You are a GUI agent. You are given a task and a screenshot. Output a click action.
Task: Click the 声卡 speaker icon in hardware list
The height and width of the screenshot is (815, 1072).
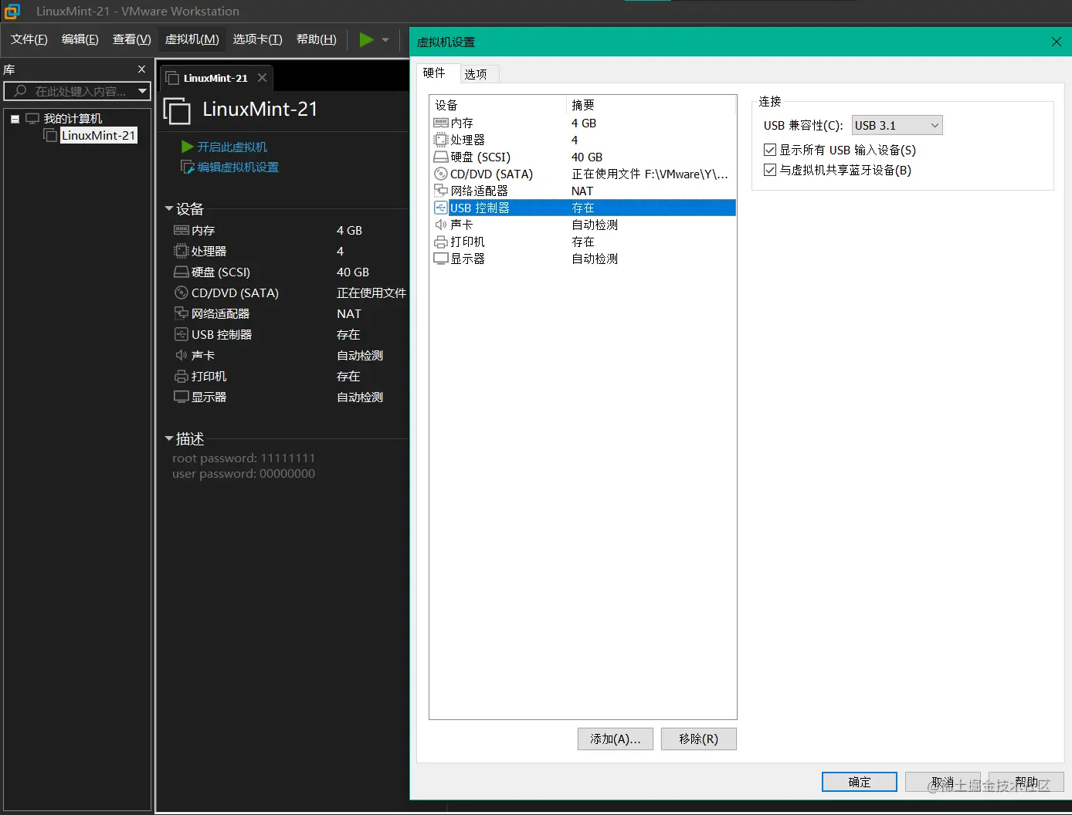(x=440, y=224)
